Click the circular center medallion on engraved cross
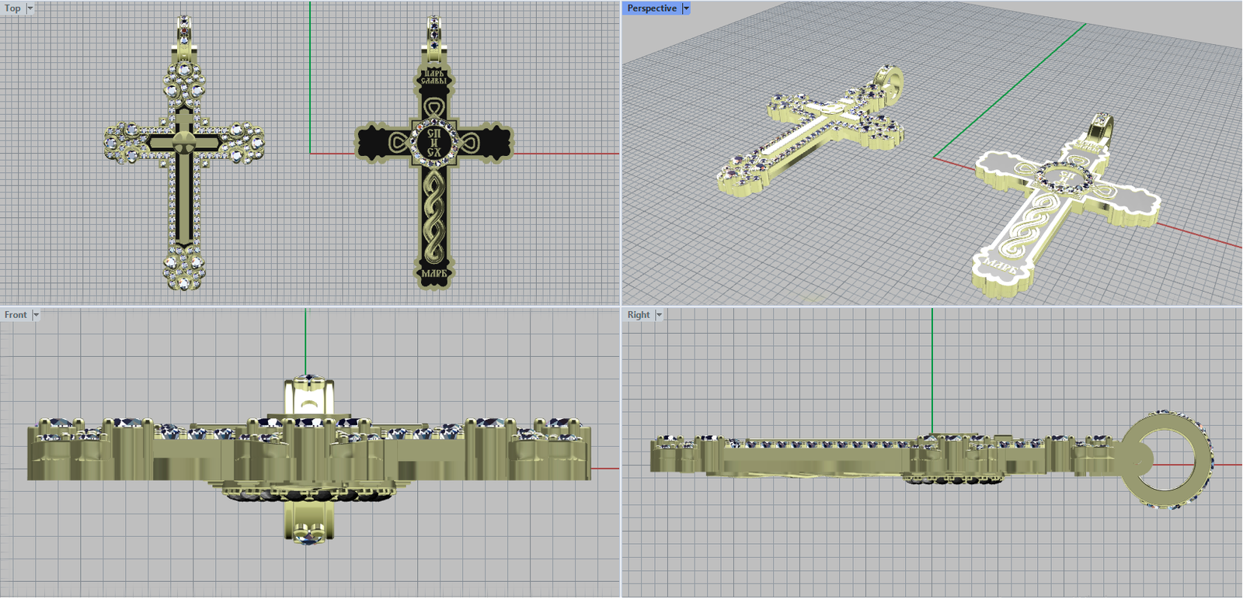The width and height of the screenshot is (1243, 599). (x=434, y=142)
